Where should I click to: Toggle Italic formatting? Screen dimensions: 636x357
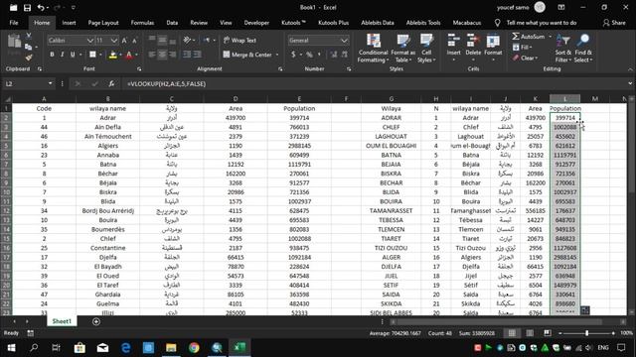62,55
